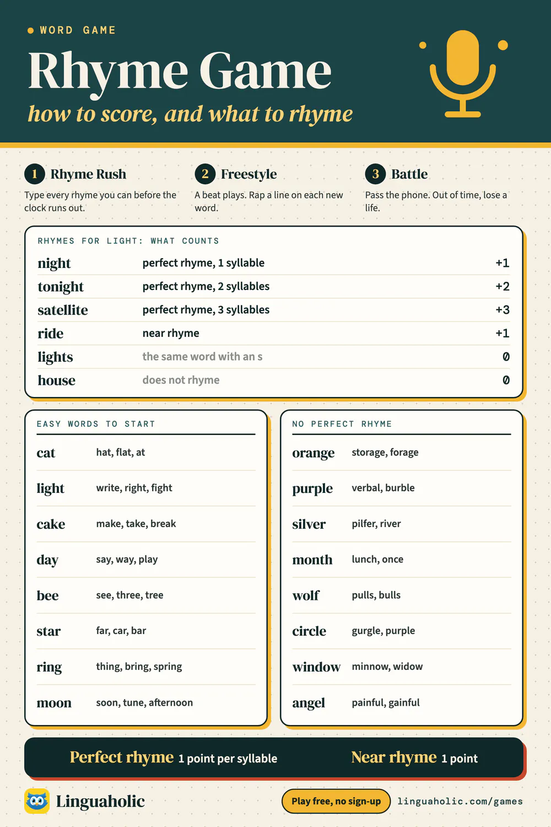Screen dimensions: 551x827
Task: Click the word 'circle' row heading
Action: [309, 632]
